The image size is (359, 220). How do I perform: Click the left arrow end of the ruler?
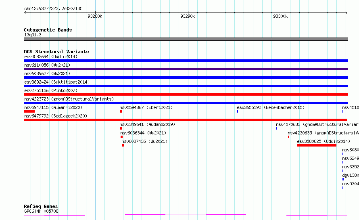[25, 13]
